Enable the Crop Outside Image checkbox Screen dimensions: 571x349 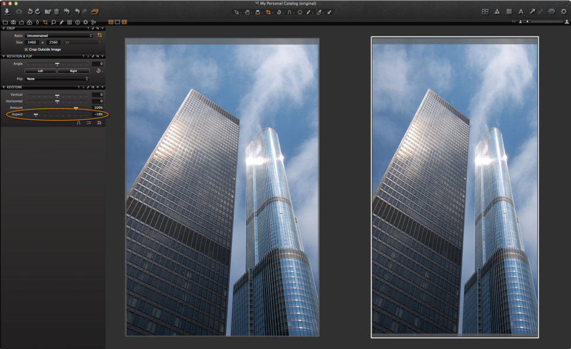[26, 49]
